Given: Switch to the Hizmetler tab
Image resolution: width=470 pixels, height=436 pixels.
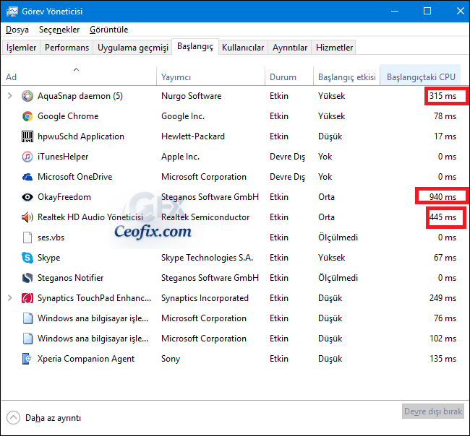Looking at the screenshot, I should tap(334, 48).
